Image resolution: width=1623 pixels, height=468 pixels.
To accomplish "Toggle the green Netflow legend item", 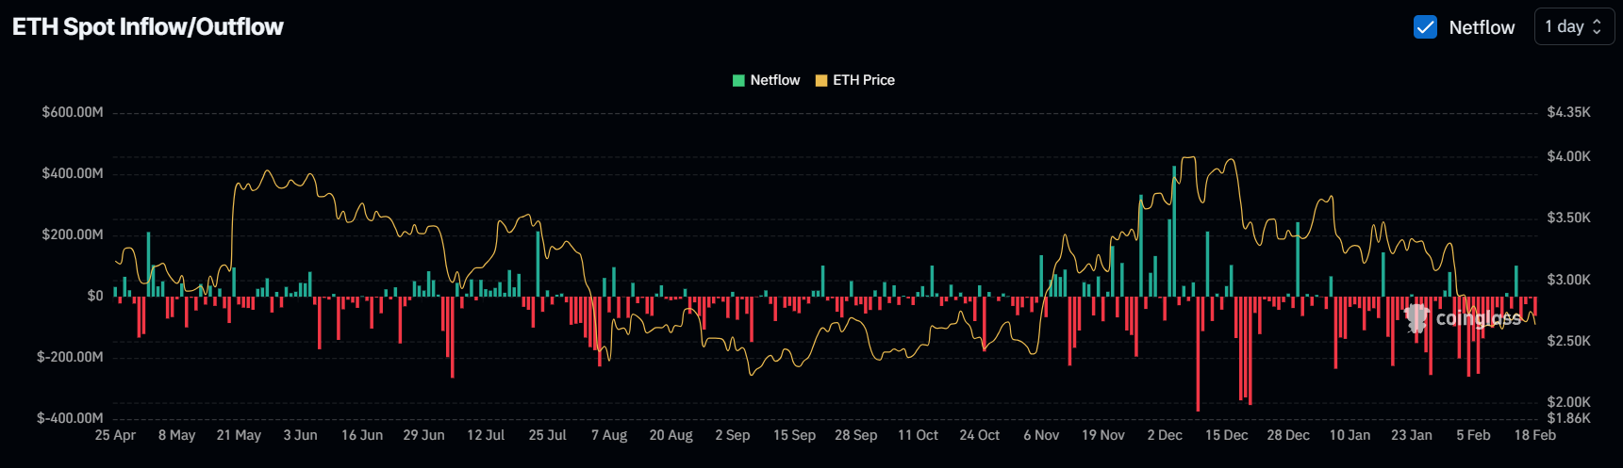I will coord(767,80).
